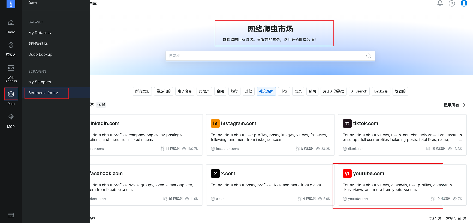Select the 金融 category filter

point(220,91)
